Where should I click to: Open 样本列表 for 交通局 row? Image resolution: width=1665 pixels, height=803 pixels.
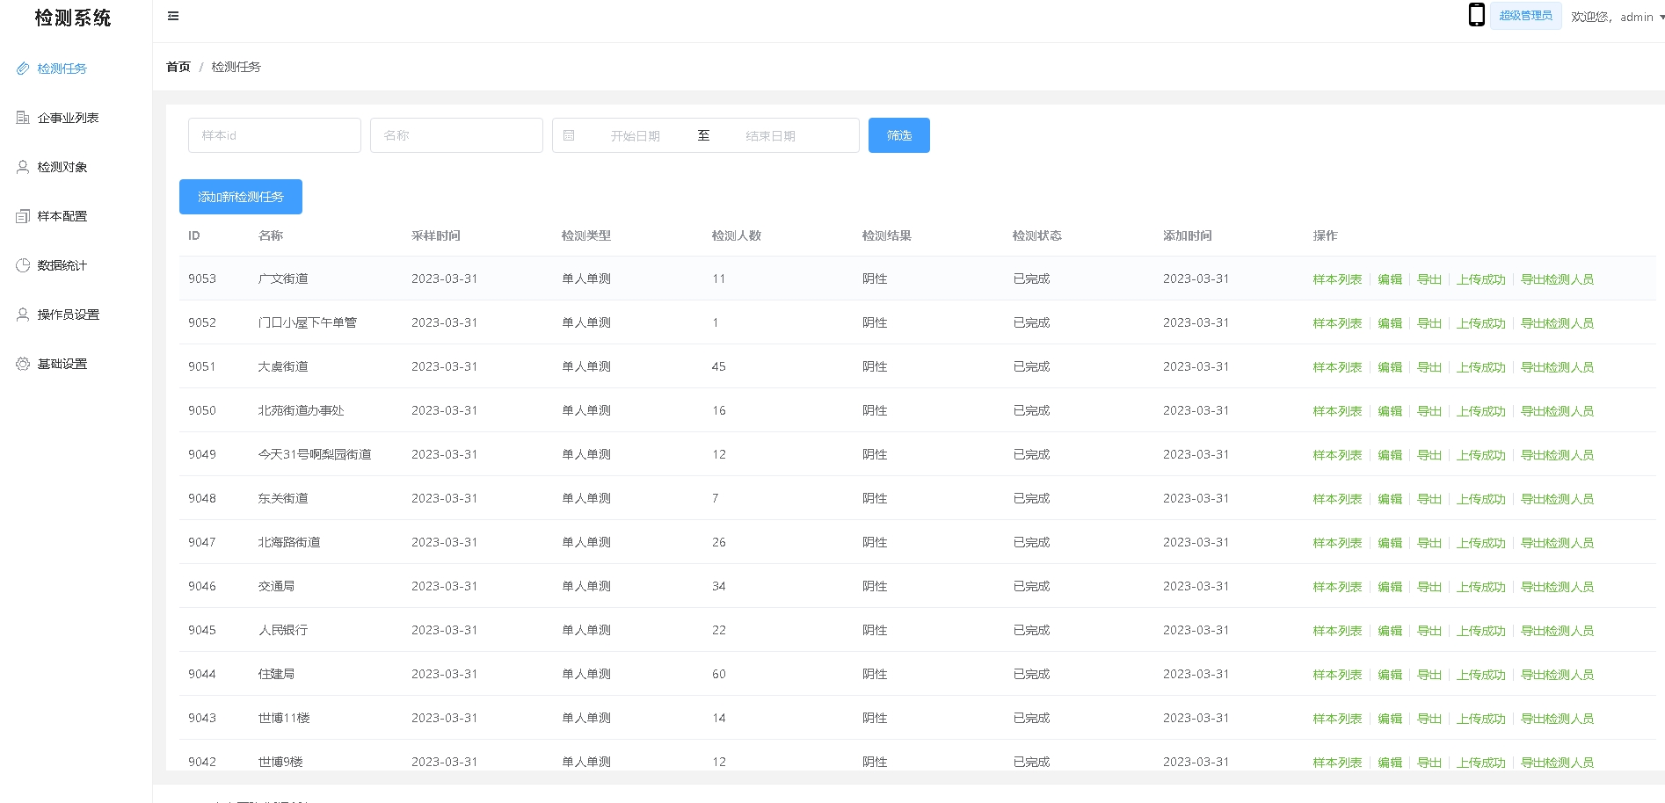pos(1337,587)
